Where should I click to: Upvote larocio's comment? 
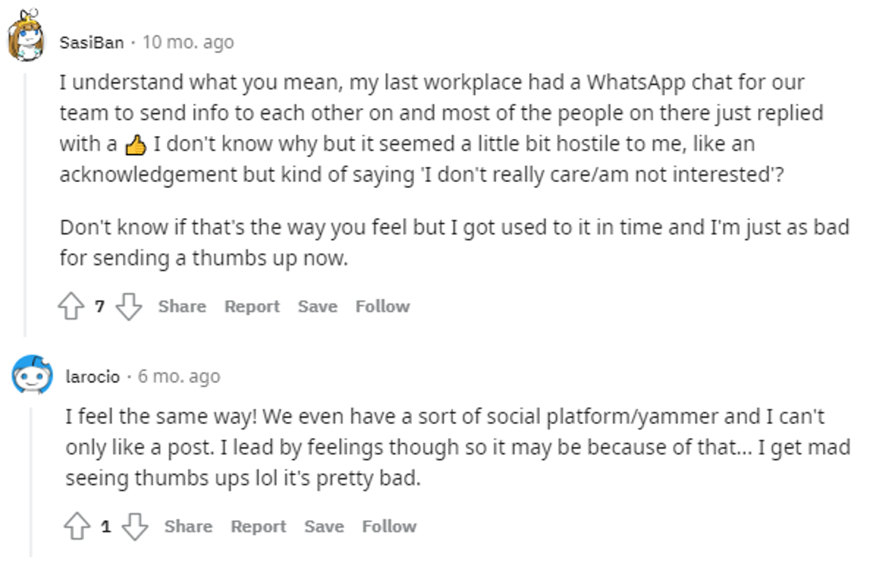point(77,527)
